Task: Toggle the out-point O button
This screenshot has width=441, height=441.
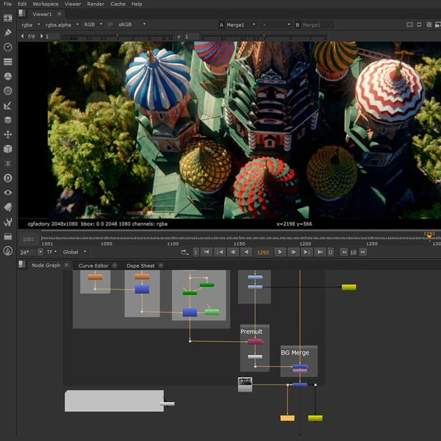Action: click(x=331, y=252)
